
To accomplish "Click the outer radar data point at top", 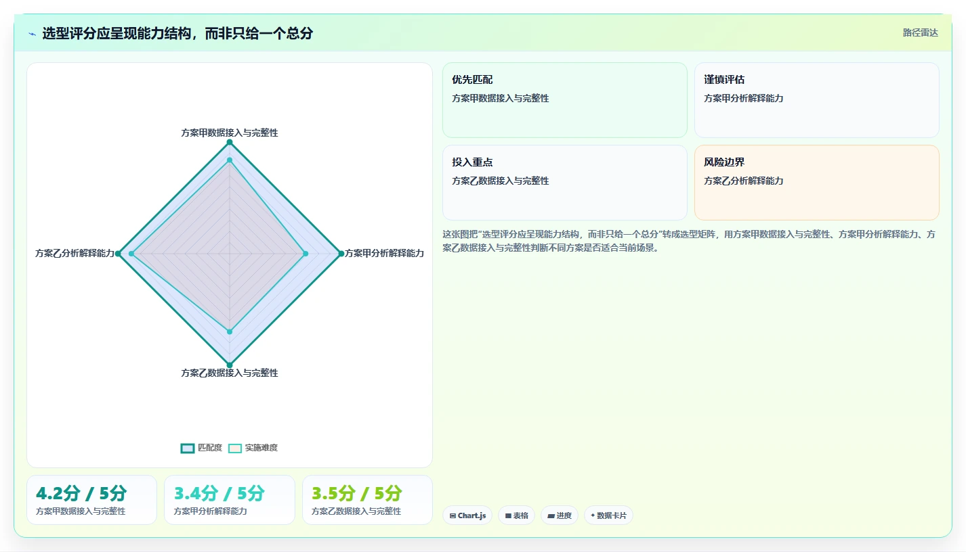I will pyautogui.click(x=230, y=142).
